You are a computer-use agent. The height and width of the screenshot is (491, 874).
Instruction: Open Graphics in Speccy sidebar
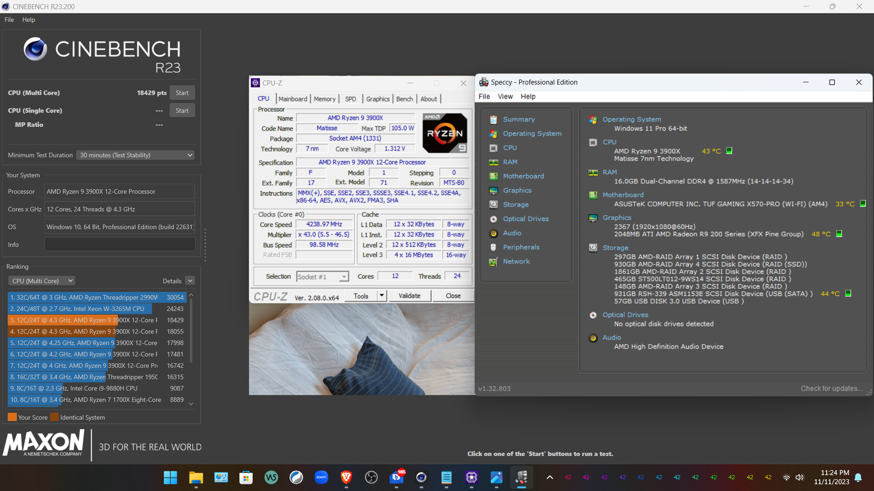517,190
